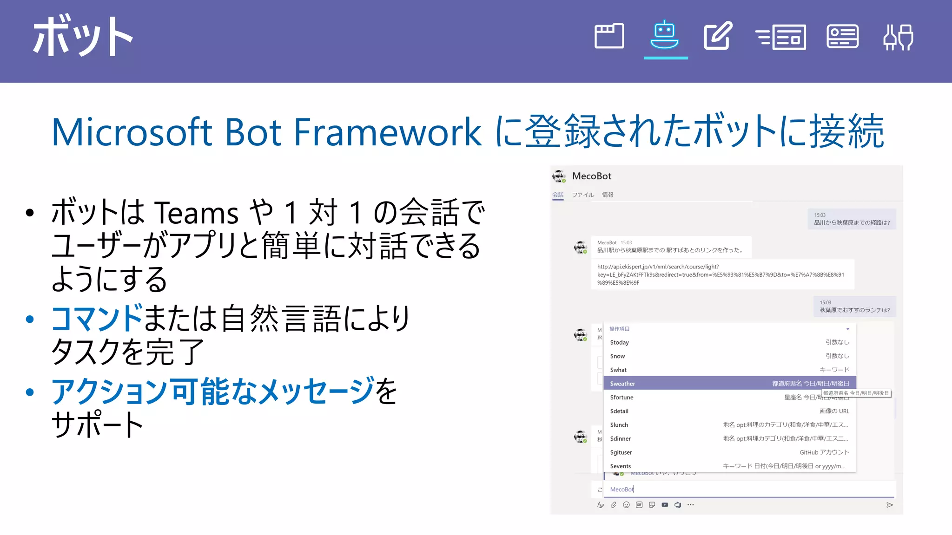The height and width of the screenshot is (535, 952).
Task: Click the blue アクション可能なメッセージ text
Action: coord(213,391)
